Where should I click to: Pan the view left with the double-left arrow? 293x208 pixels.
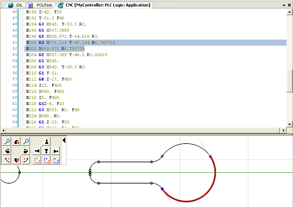[36, 151]
